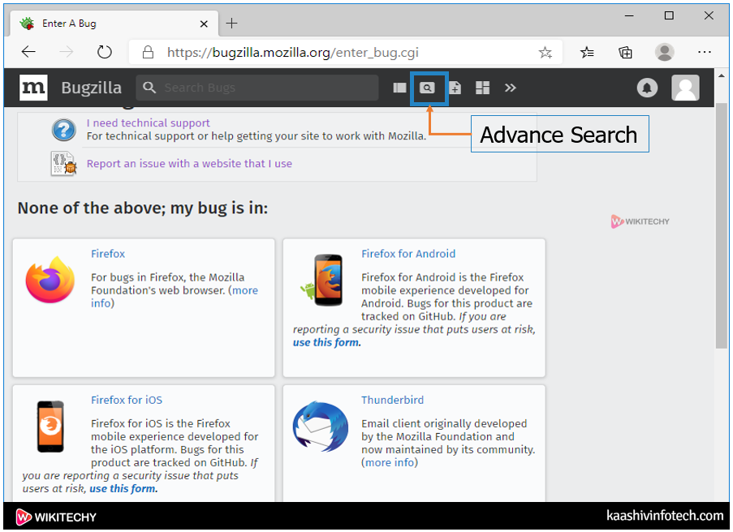
Task: Click the 'I need technical support' link
Action: 149,123
